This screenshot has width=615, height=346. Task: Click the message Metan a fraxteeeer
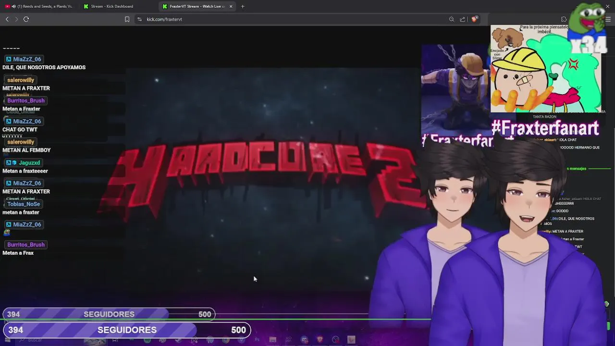[x=25, y=171]
